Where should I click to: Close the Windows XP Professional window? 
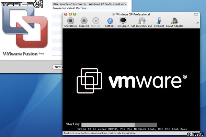[x=66, y=14]
